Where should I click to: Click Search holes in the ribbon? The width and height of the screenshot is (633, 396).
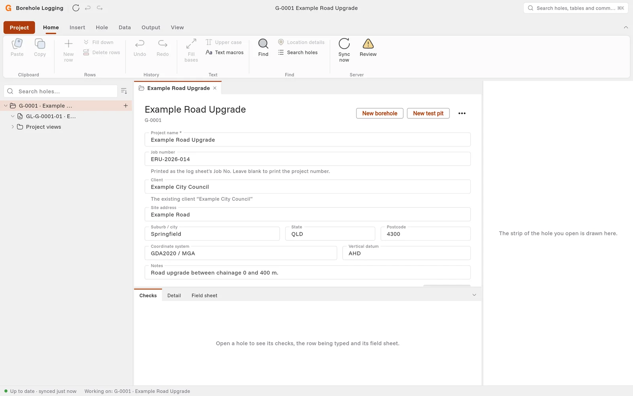pos(298,52)
